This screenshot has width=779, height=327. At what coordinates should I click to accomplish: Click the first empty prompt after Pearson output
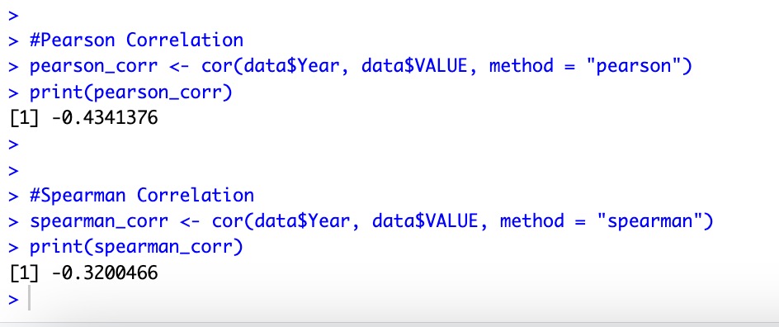[13, 145]
